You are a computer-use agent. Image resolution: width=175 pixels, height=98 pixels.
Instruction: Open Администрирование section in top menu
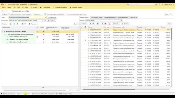click(x=60, y=7)
